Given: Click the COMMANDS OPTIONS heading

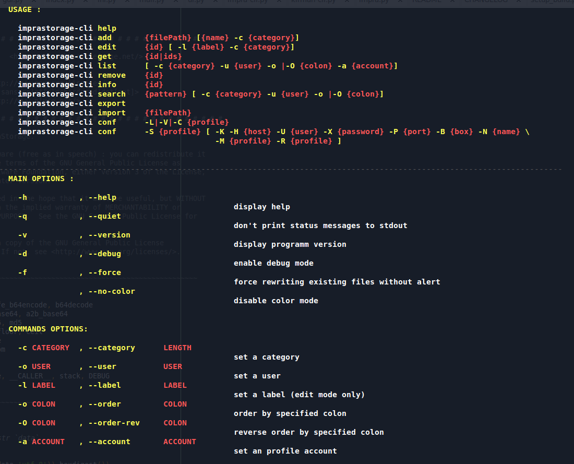Looking at the screenshot, I should coord(48,329).
